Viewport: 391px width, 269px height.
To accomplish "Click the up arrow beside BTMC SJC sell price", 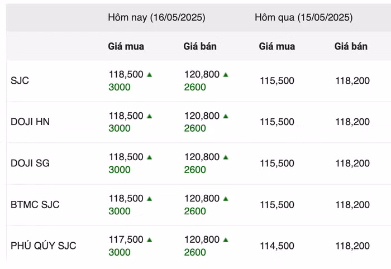I will pos(226,199).
